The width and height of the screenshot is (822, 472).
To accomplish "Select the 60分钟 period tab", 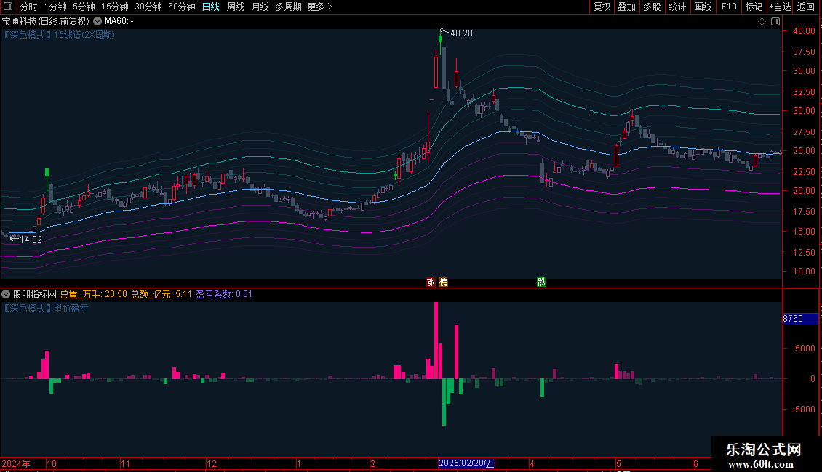I will 182,7.
